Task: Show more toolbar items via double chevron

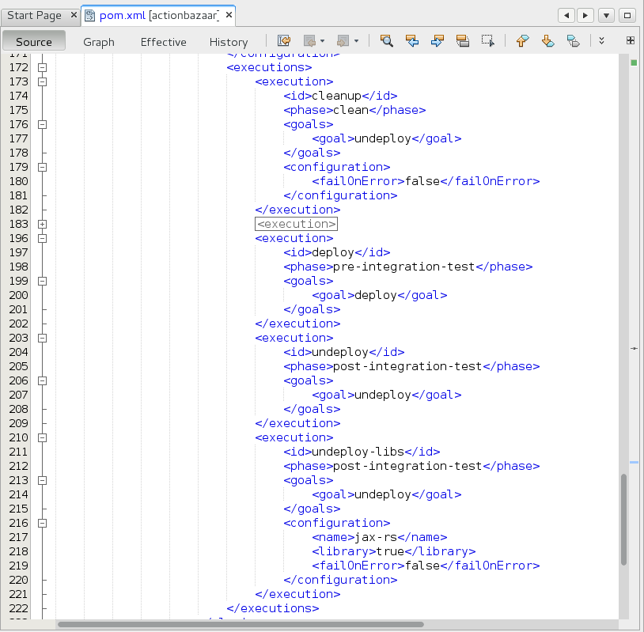Action: tap(601, 41)
